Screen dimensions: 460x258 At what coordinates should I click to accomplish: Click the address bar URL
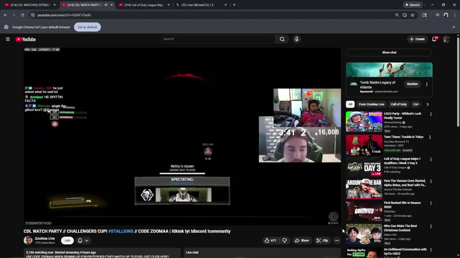[64, 15]
